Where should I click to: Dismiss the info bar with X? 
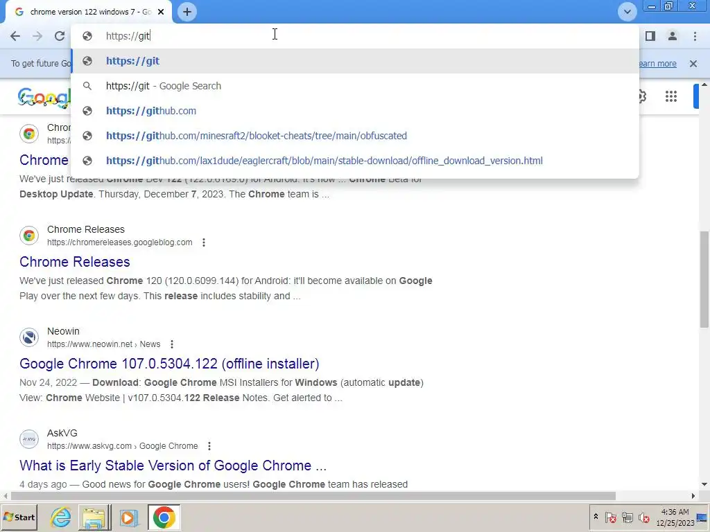click(x=693, y=64)
